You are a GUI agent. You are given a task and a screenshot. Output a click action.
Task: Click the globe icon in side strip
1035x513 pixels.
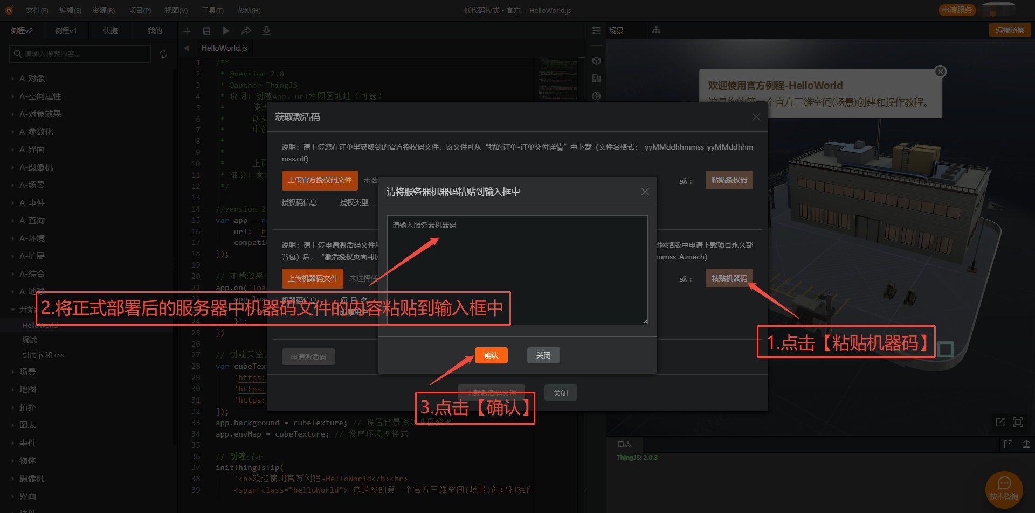coord(596,96)
